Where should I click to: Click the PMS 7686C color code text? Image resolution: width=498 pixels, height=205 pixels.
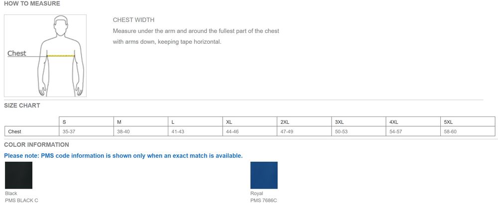coord(263,201)
